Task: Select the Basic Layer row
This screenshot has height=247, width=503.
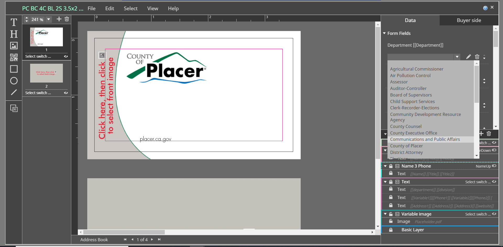Action: click(x=440, y=230)
